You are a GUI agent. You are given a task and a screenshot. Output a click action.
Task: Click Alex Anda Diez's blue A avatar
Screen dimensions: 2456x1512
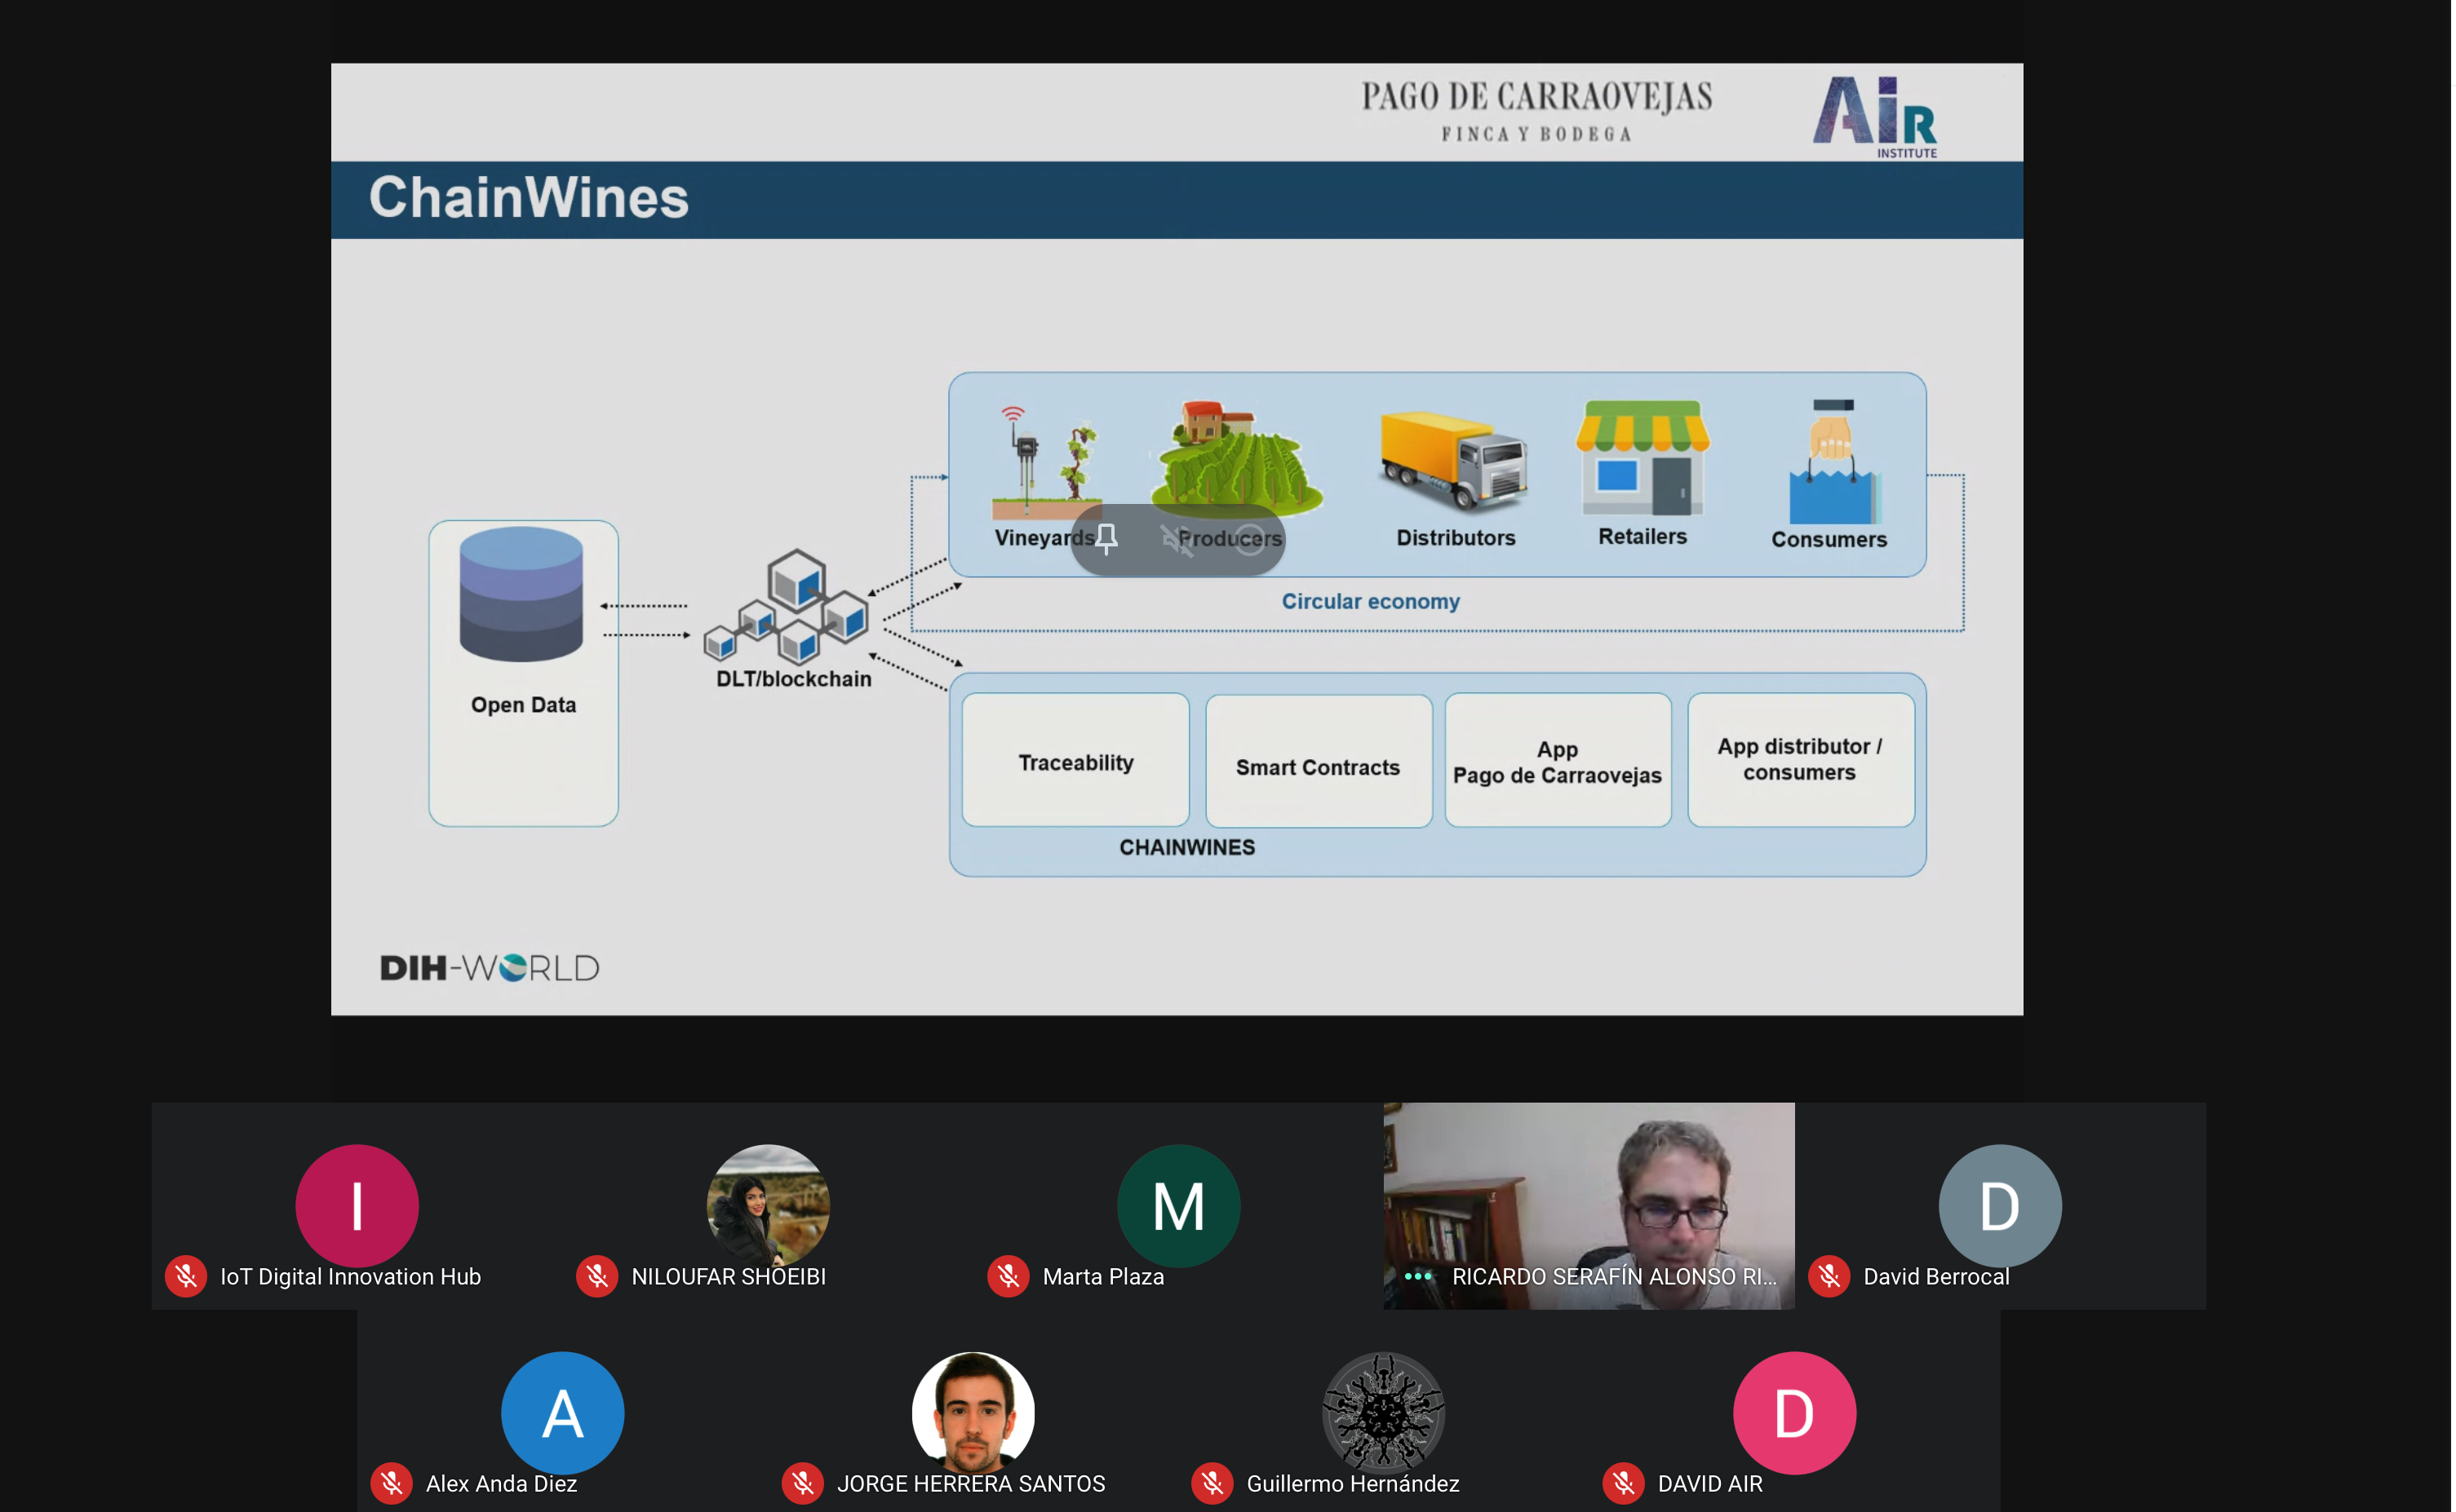click(x=562, y=1412)
